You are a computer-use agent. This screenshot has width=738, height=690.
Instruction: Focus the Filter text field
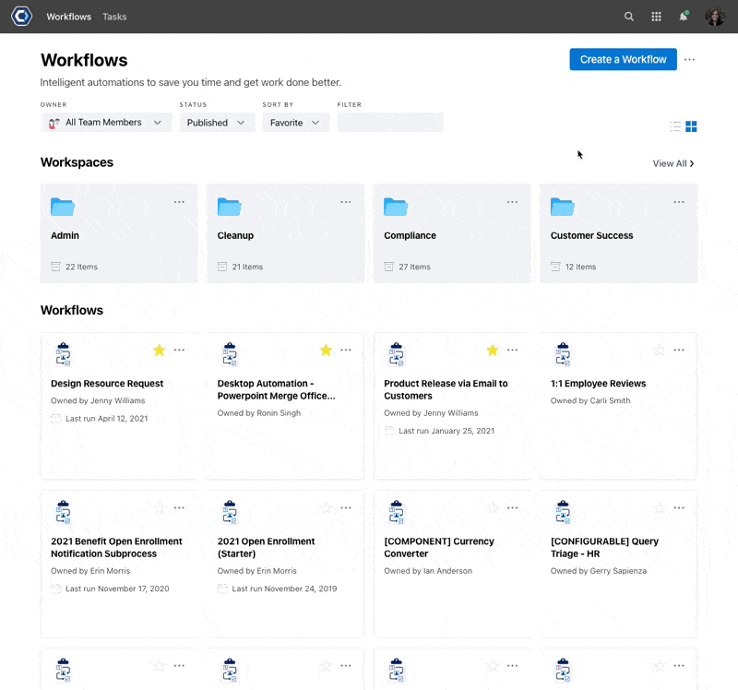click(x=390, y=123)
